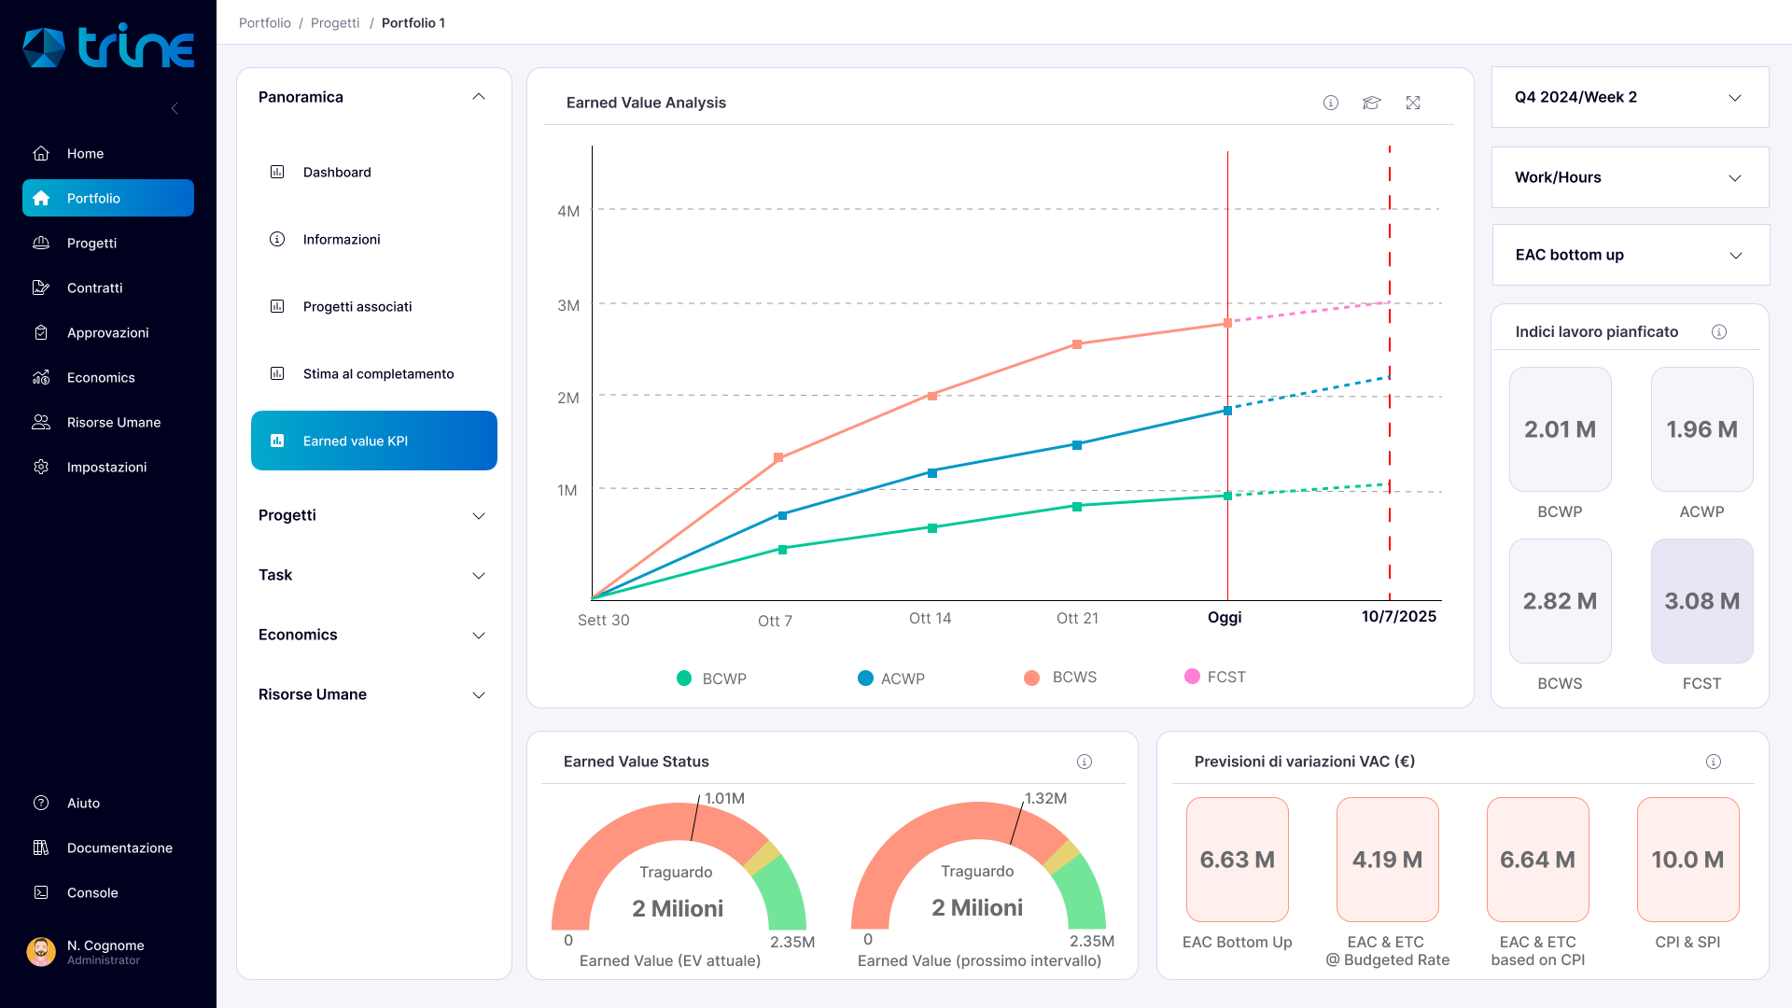Click the Earned Value Status info icon
Image resolution: width=1792 pixels, height=1008 pixels.
coord(1085,762)
